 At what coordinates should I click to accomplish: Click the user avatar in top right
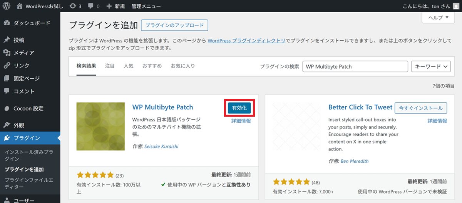[456, 6]
